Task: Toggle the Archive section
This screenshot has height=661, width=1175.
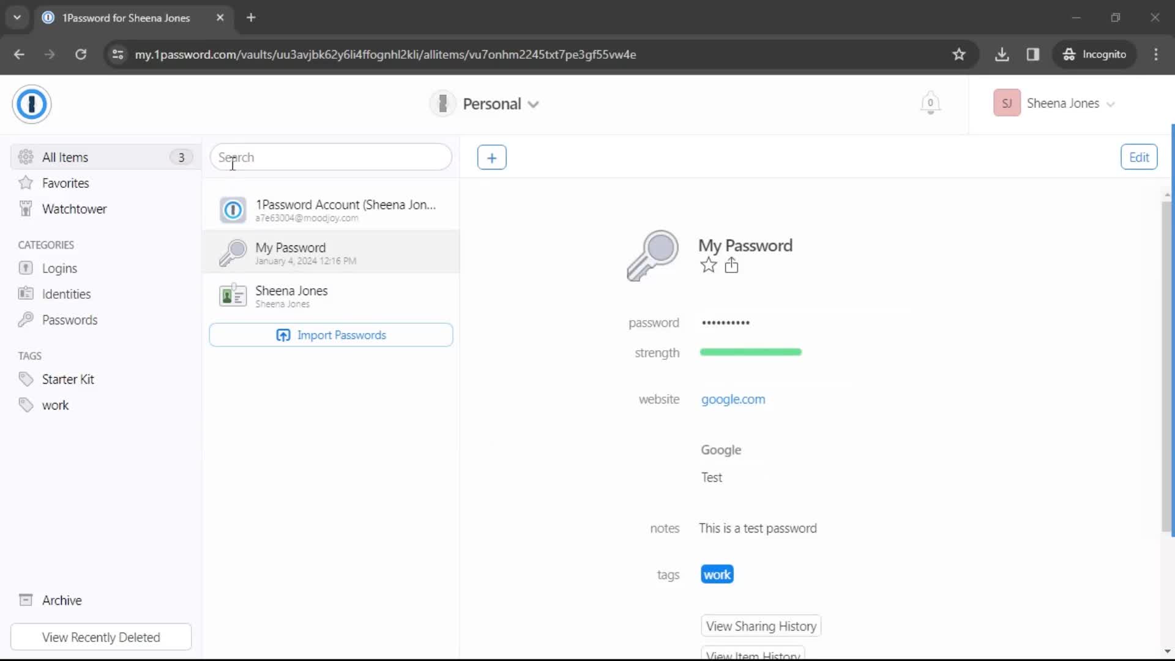Action: coord(62,600)
